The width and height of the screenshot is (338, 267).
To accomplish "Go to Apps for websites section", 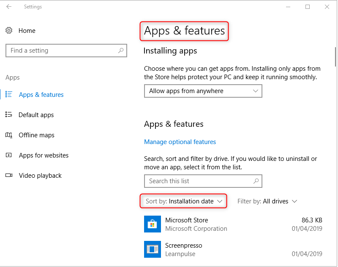I will click(x=44, y=155).
